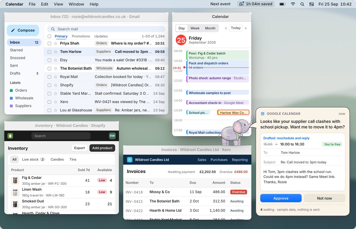Go to the next day in Calendar
The height and width of the screenshot is (229, 356).
(x=246, y=28)
